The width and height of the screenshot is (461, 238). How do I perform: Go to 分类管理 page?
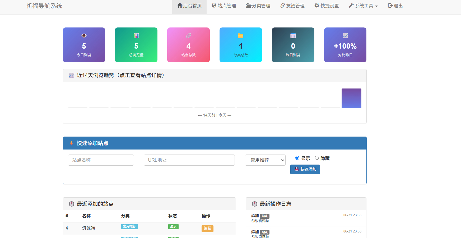(x=258, y=6)
